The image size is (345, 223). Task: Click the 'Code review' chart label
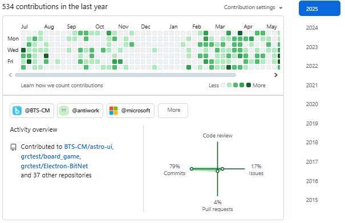217,136
